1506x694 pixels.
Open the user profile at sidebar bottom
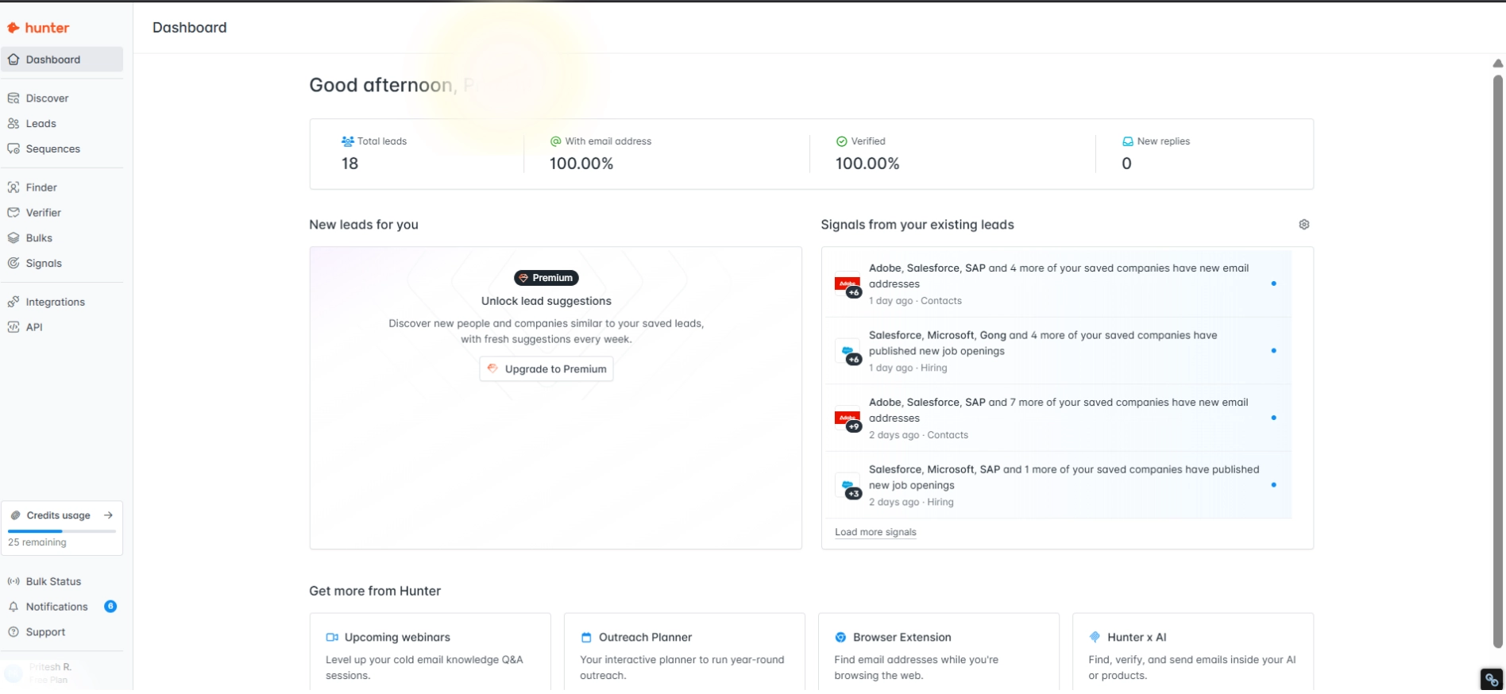62,673
